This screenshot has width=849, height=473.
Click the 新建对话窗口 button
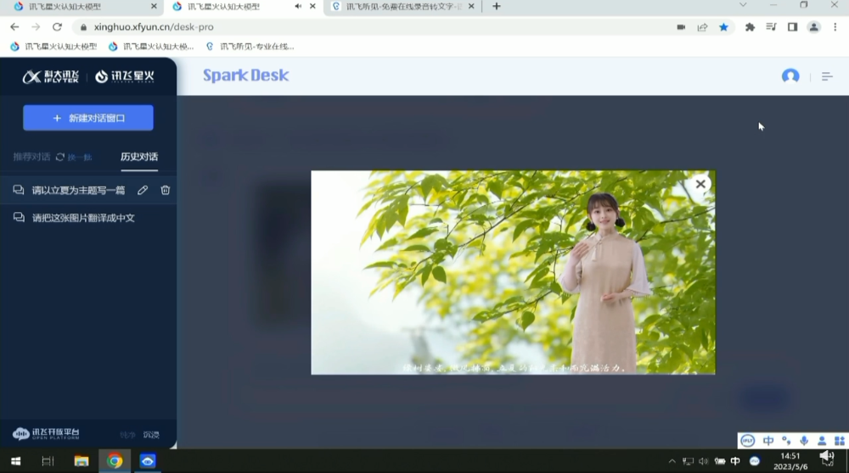click(88, 118)
